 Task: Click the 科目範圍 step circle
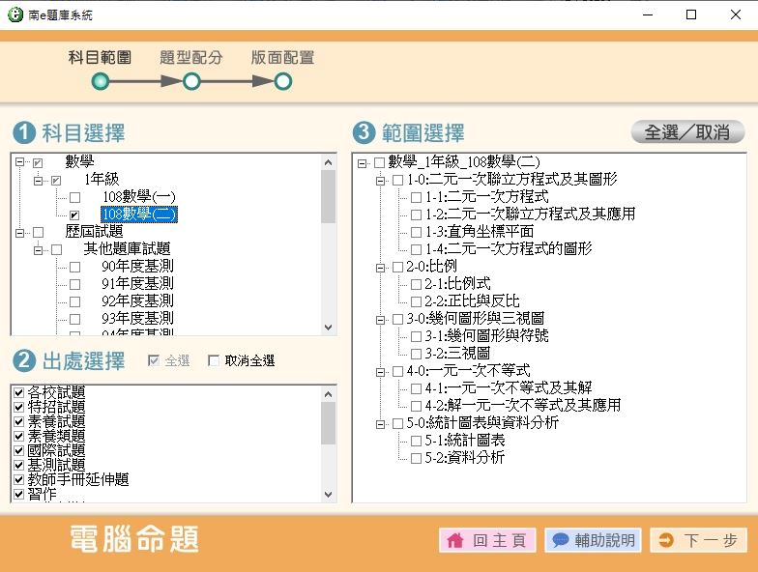click(101, 82)
